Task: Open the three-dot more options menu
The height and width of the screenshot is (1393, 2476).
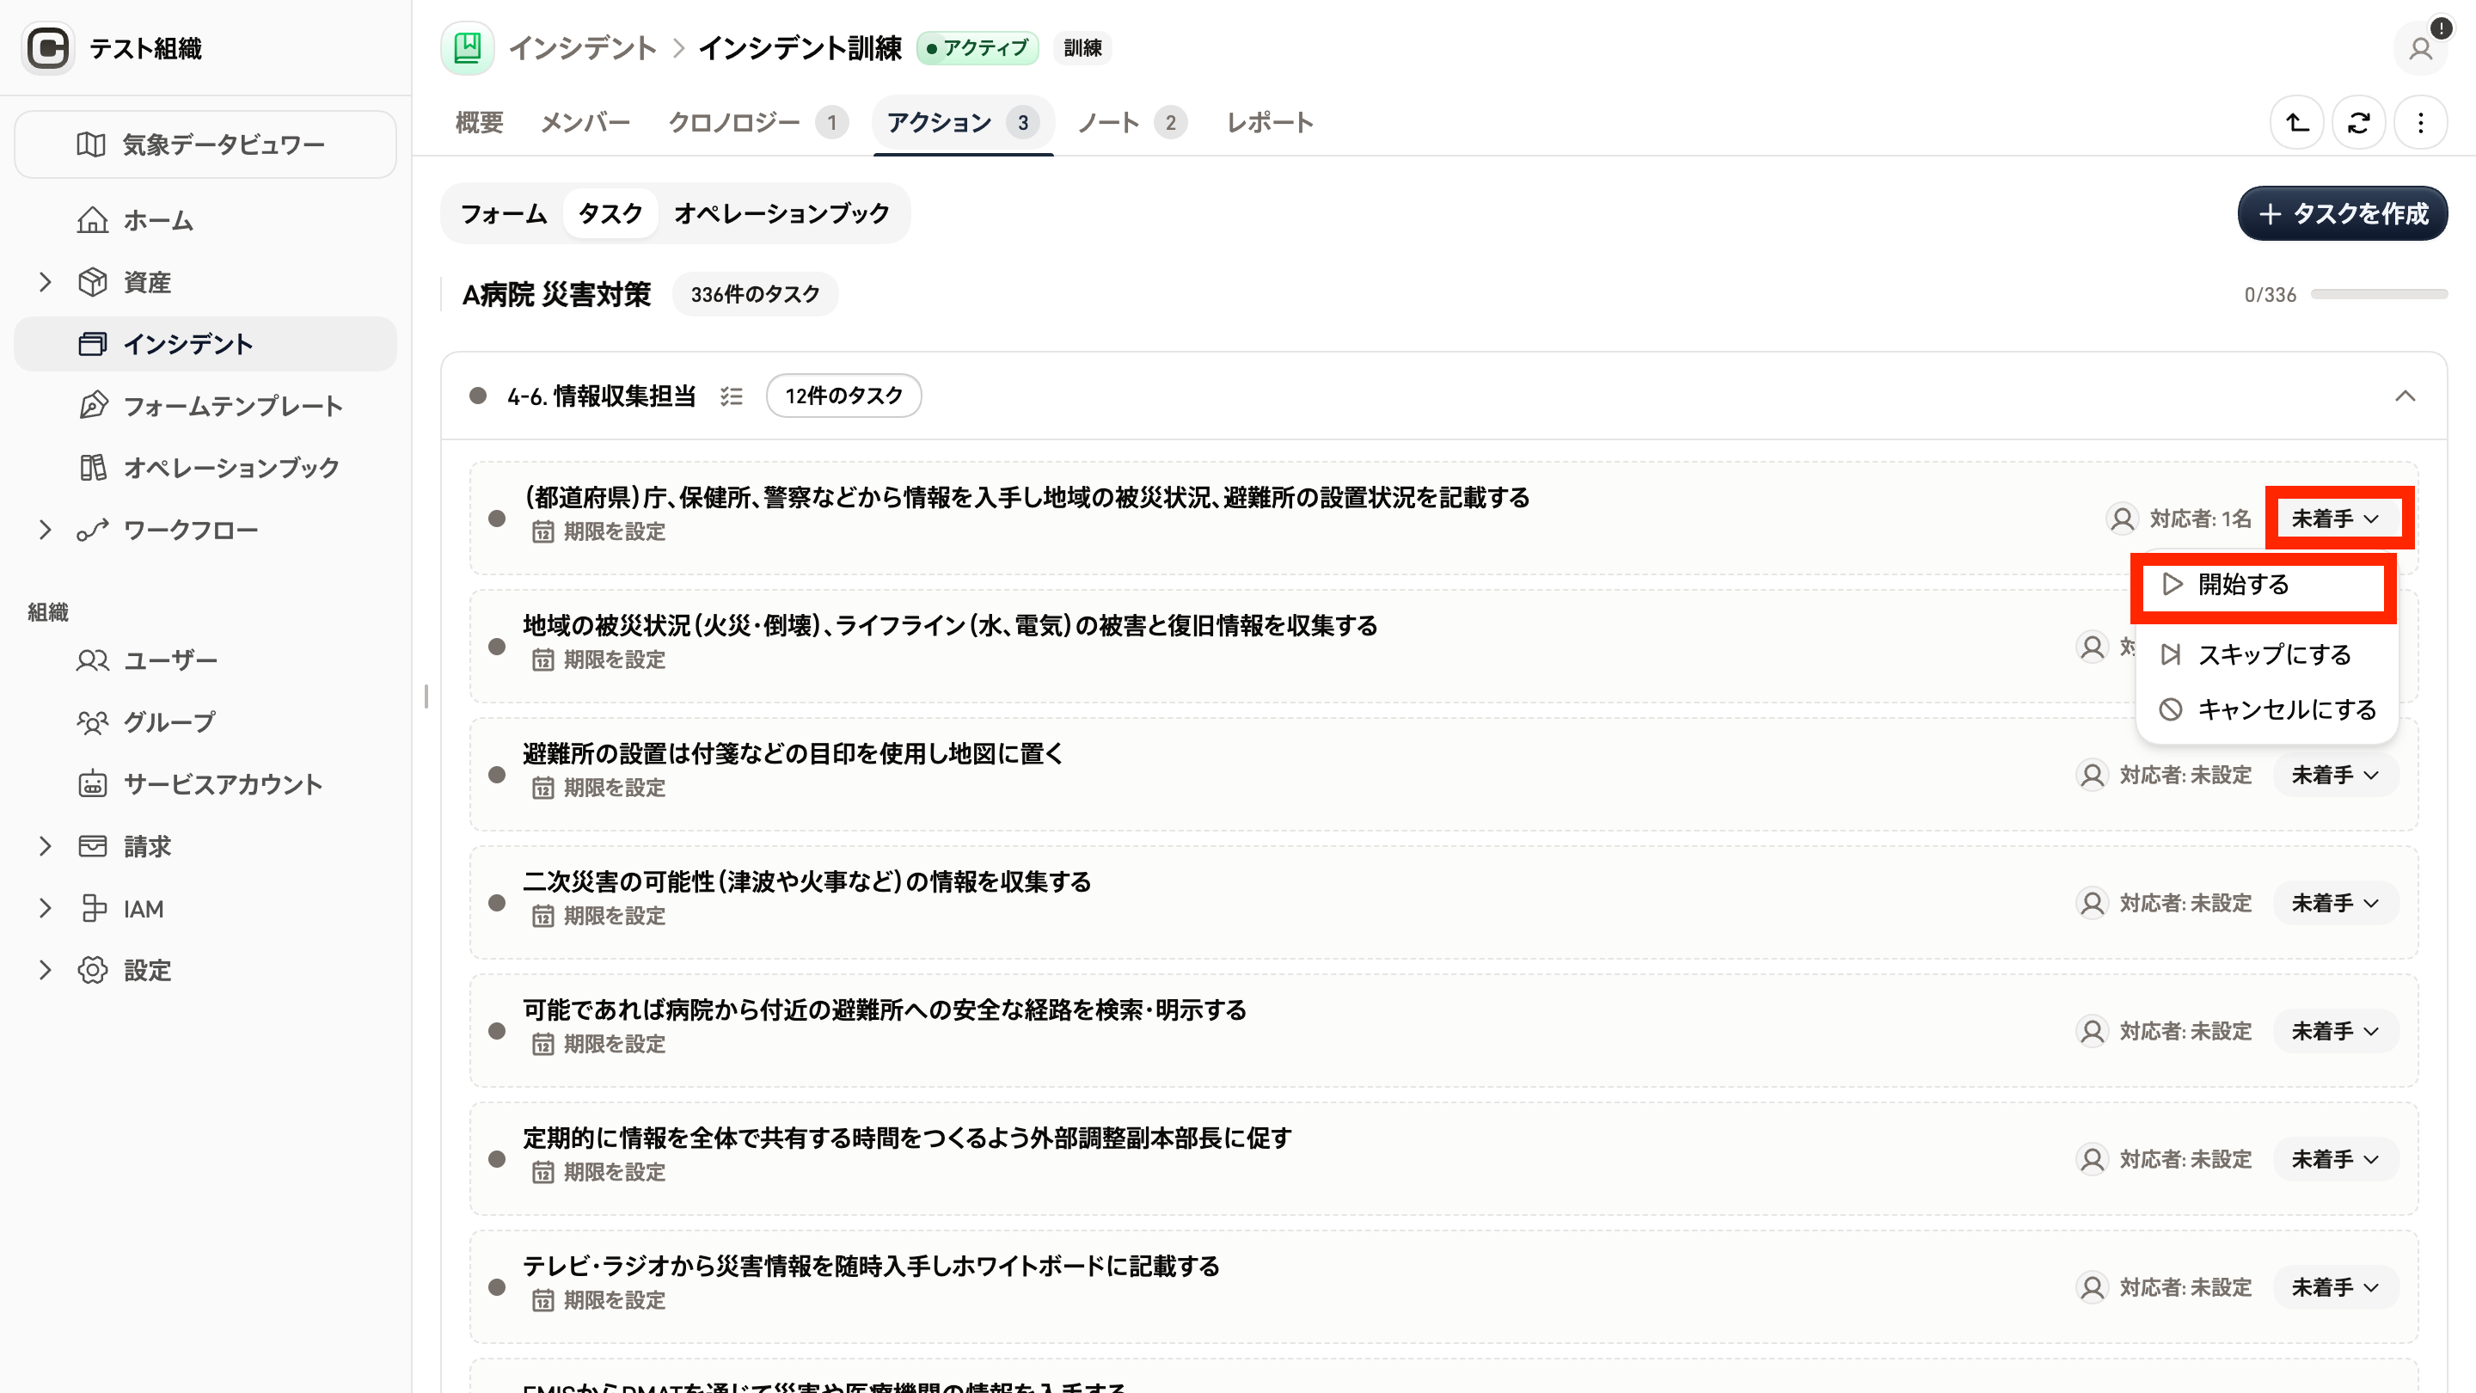Action: pyautogui.click(x=2420, y=123)
